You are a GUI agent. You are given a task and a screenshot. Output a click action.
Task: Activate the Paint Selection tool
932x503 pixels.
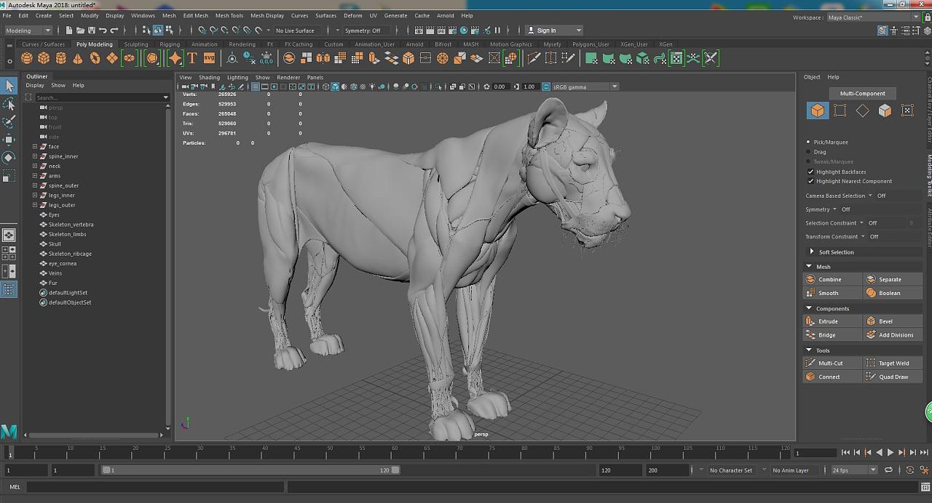(x=9, y=121)
